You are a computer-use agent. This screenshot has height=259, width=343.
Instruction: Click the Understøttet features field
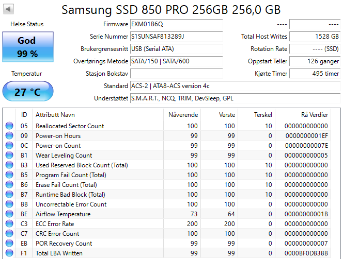point(236,98)
